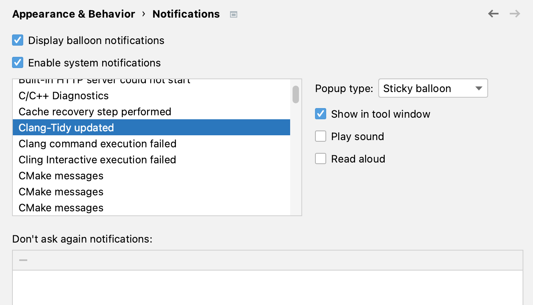
Task: Click the remove icon above Don't ask again list
Action: 22,260
